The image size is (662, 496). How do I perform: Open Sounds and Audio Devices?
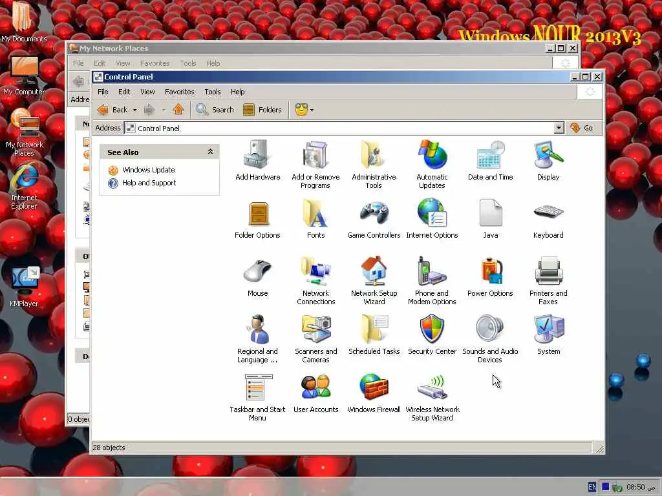click(x=490, y=338)
